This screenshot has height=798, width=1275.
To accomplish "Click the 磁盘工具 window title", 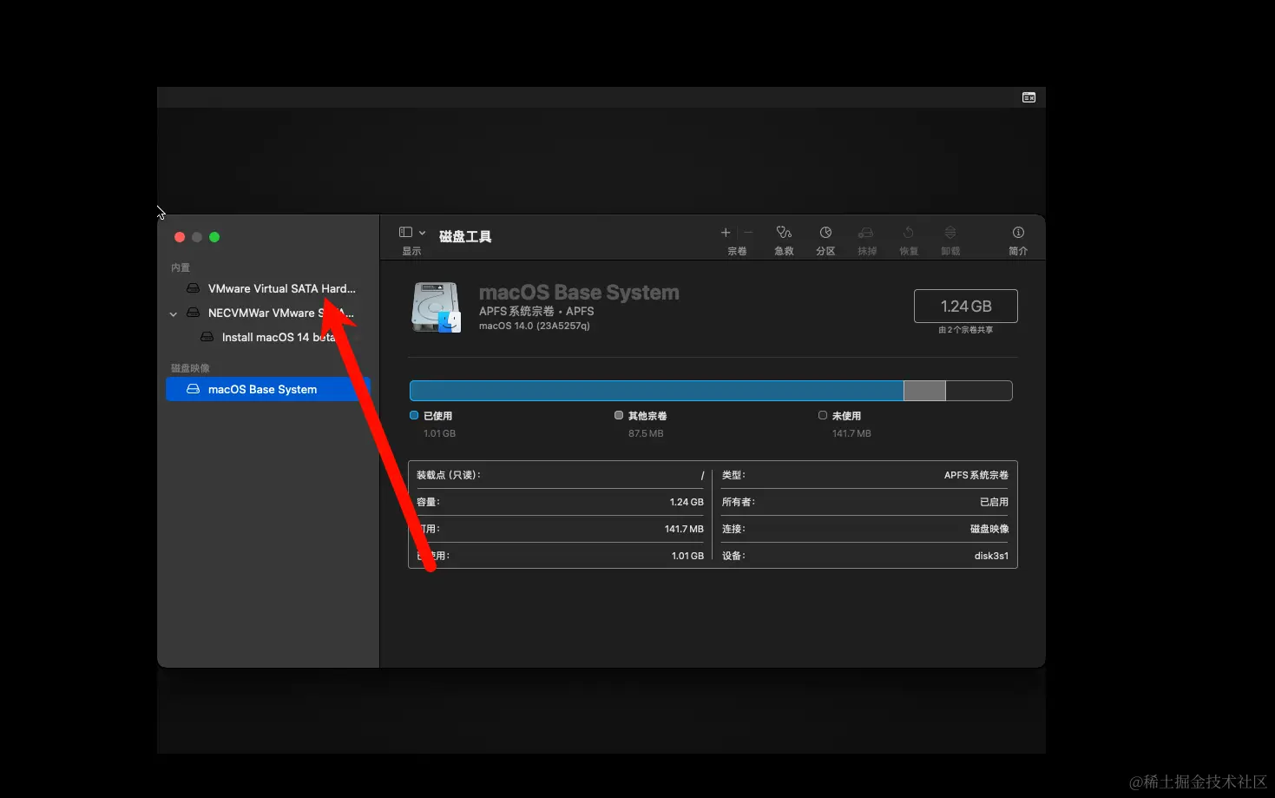I will pos(465,236).
